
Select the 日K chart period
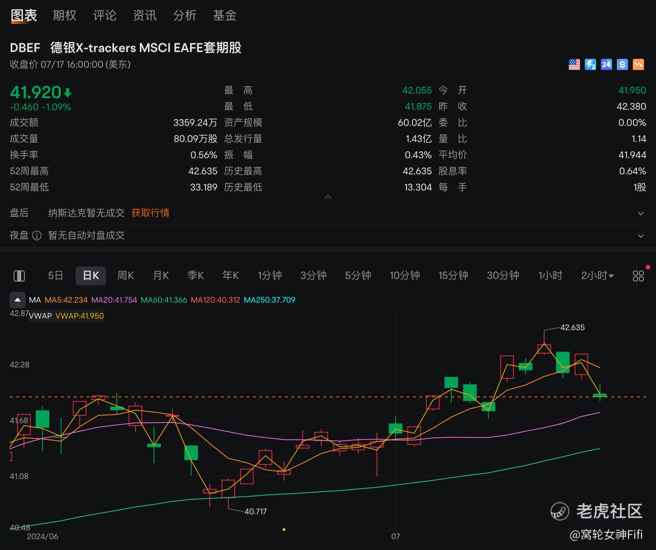click(91, 276)
